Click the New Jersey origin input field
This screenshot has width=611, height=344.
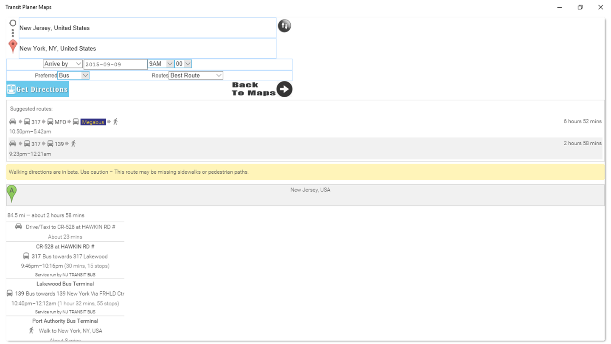pyautogui.click(x=148, y=28)
